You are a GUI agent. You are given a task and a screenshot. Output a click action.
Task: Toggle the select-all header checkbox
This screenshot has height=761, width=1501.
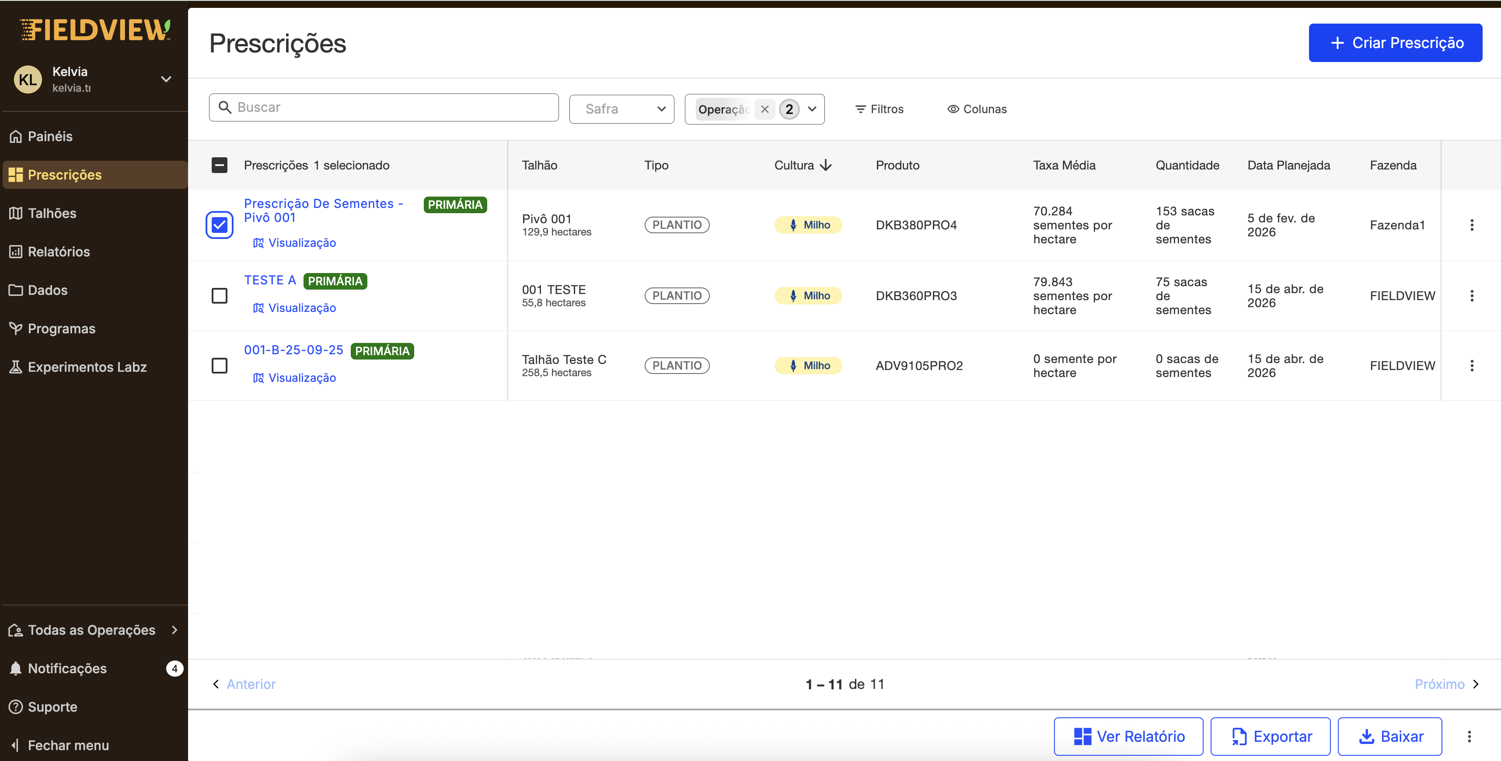click(219, 165)
